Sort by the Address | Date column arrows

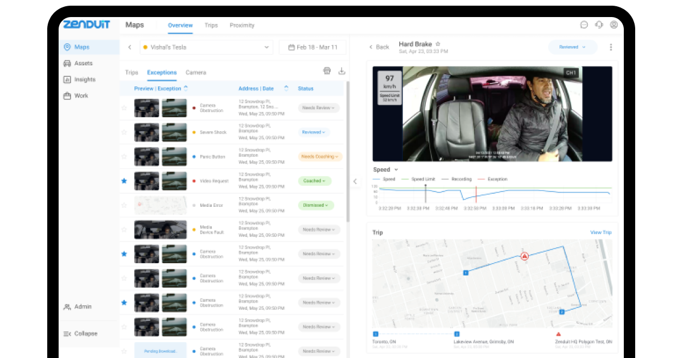point(286,88)
